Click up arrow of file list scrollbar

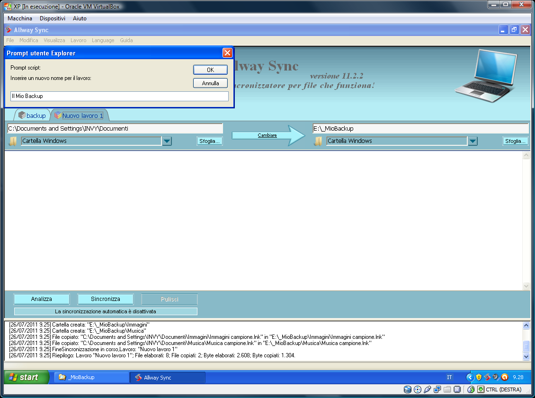[526, 155]
